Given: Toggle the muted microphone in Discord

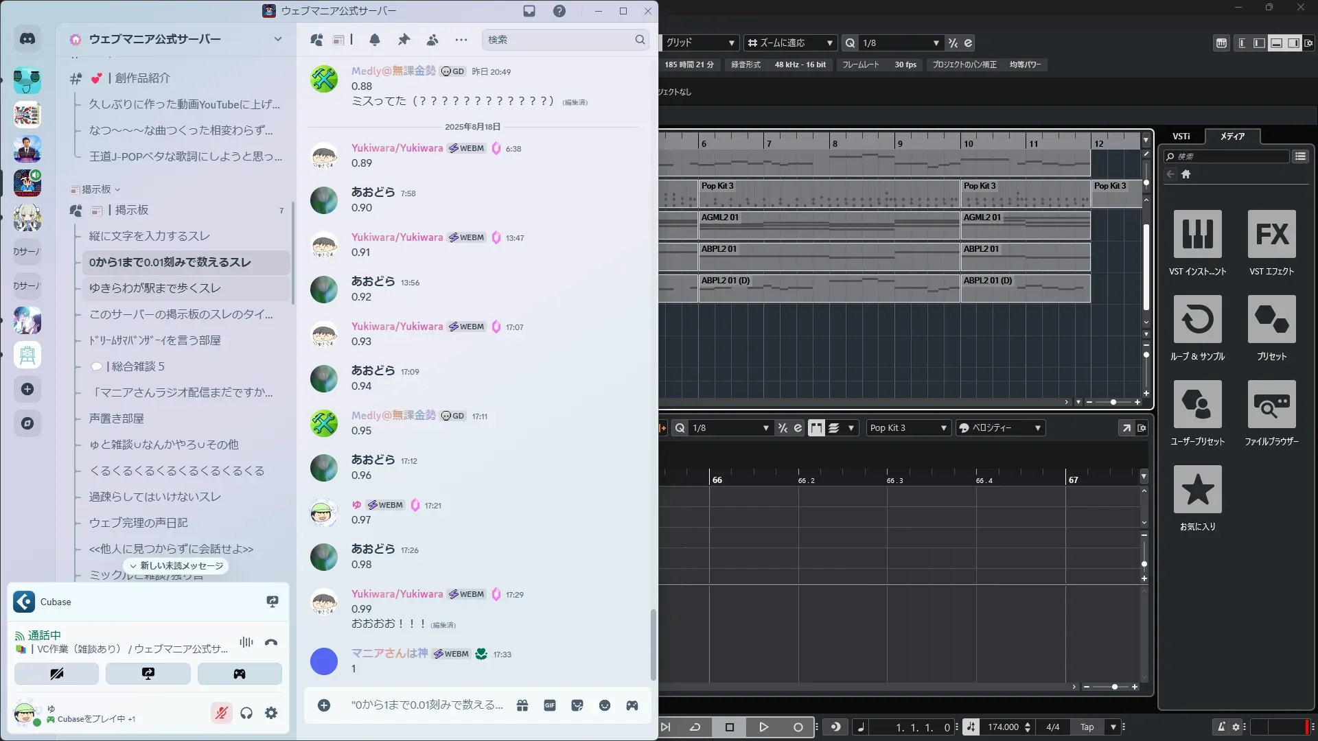Looking at the screenshot, I should [x=221, y=714].
